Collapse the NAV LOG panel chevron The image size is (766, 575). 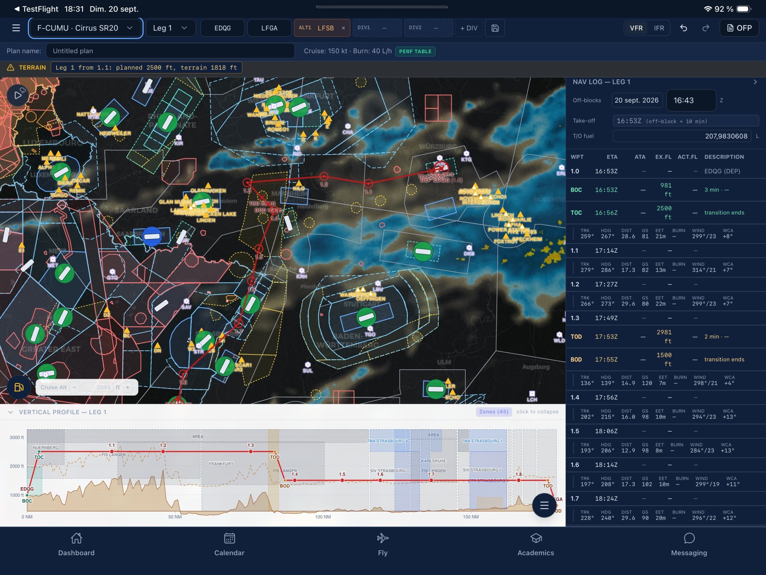755,82
